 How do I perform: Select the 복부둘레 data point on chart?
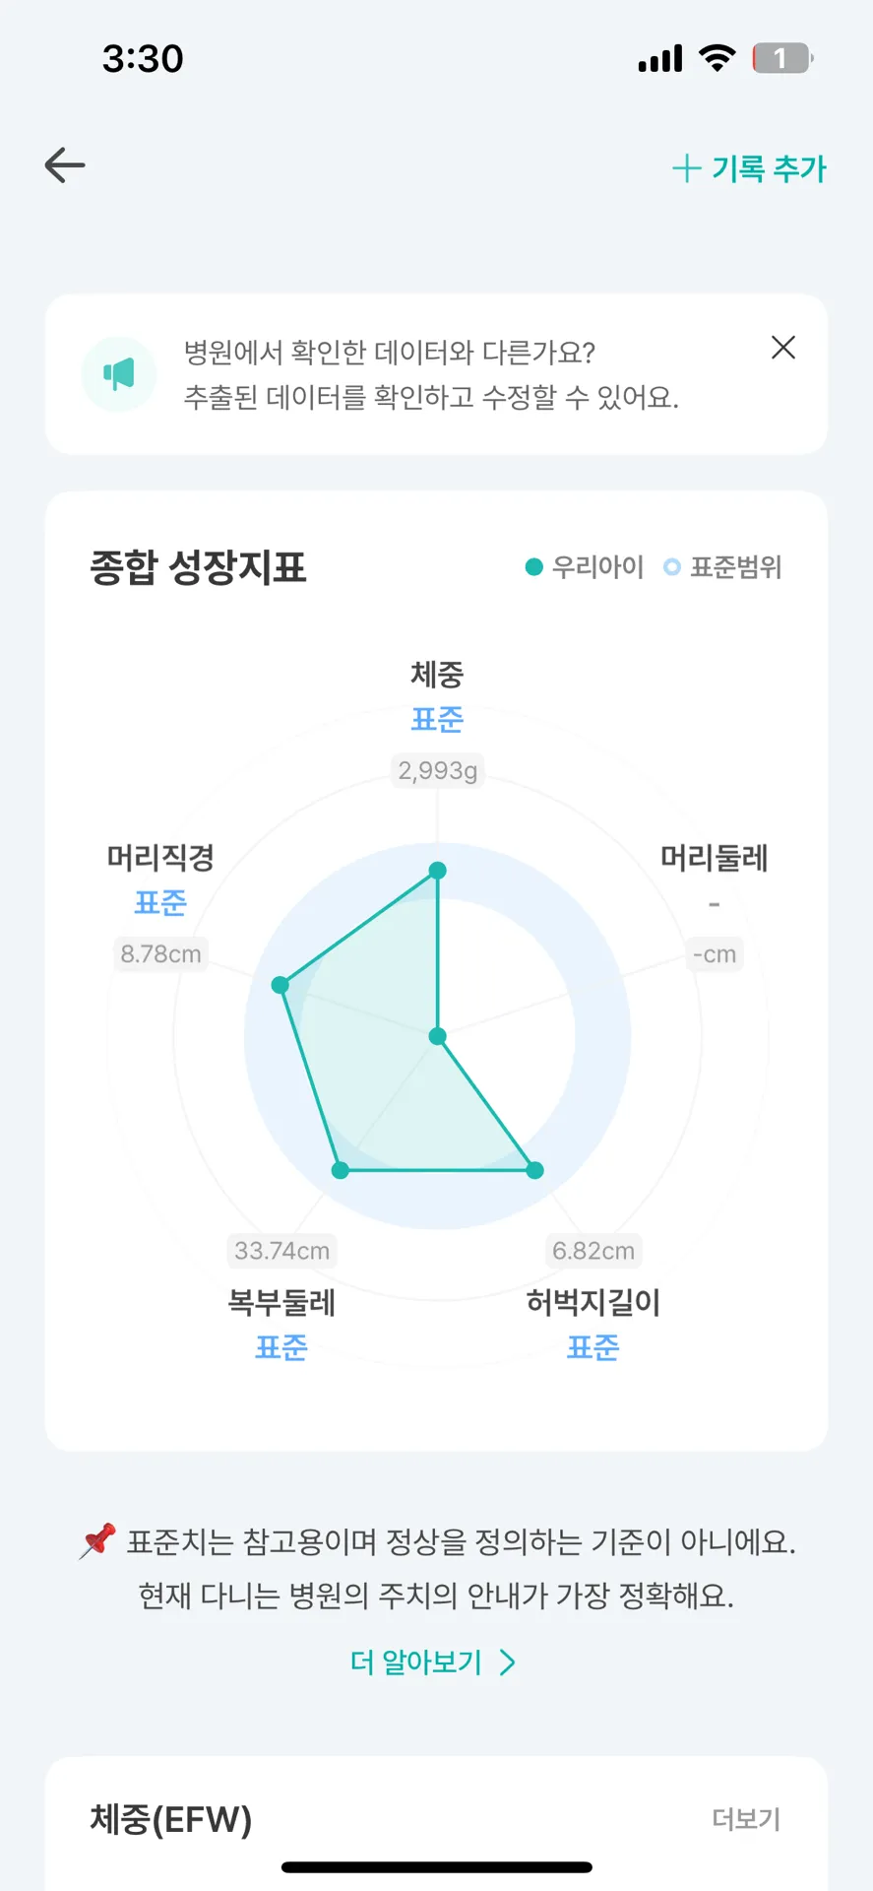(x=341, y=1170)
